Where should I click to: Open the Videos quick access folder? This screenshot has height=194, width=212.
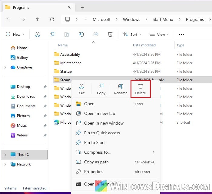pos(19,135)
